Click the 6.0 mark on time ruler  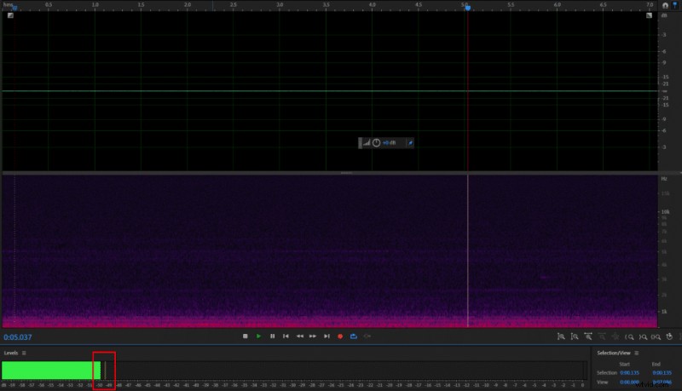558,5
